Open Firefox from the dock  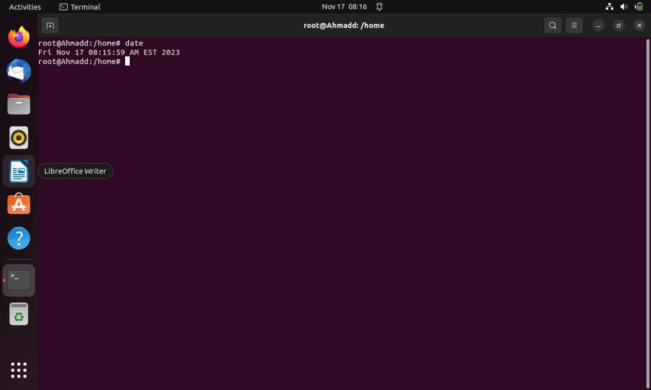point(19,37)
